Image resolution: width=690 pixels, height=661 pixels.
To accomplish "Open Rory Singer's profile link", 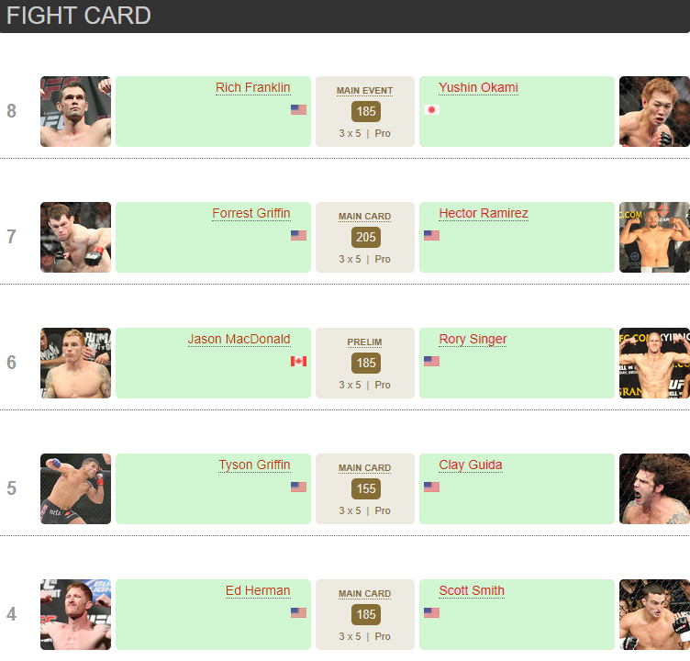I will pyautogui.click(x=473, y=339).
